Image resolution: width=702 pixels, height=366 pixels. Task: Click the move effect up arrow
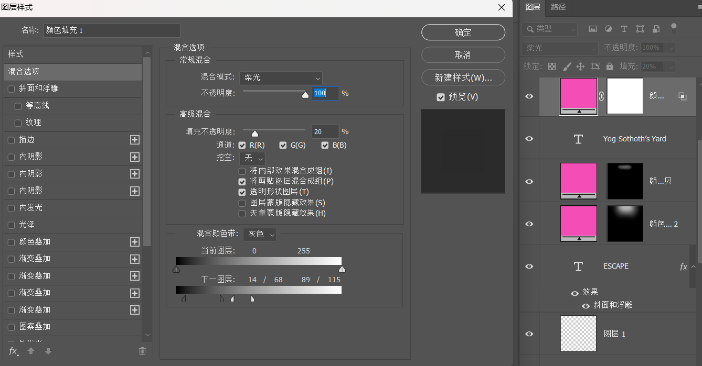[x=31, y=351]
